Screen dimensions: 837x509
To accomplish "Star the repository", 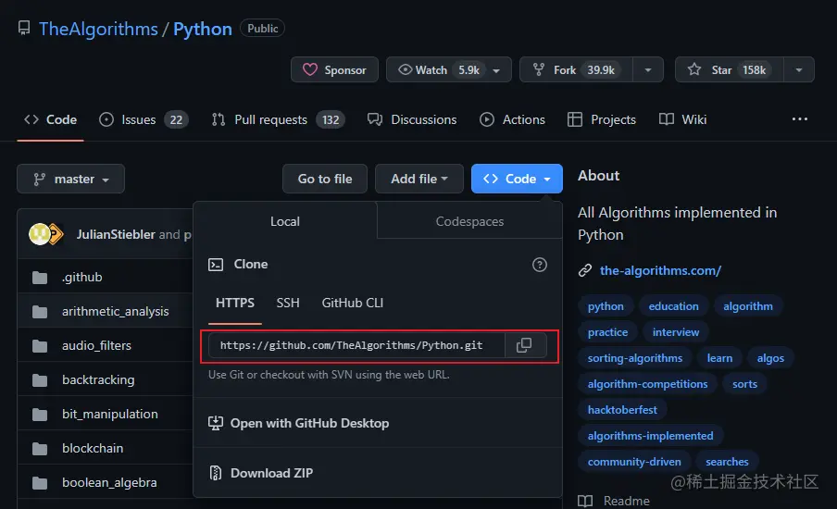I will 730,70.
